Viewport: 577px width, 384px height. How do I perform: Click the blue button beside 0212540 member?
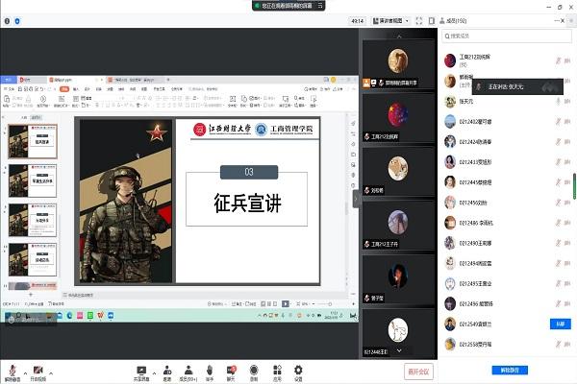(x=560, y=324)
